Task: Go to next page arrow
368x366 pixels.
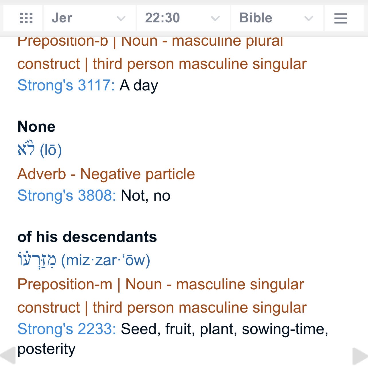Action: click(x=360, y=356)
